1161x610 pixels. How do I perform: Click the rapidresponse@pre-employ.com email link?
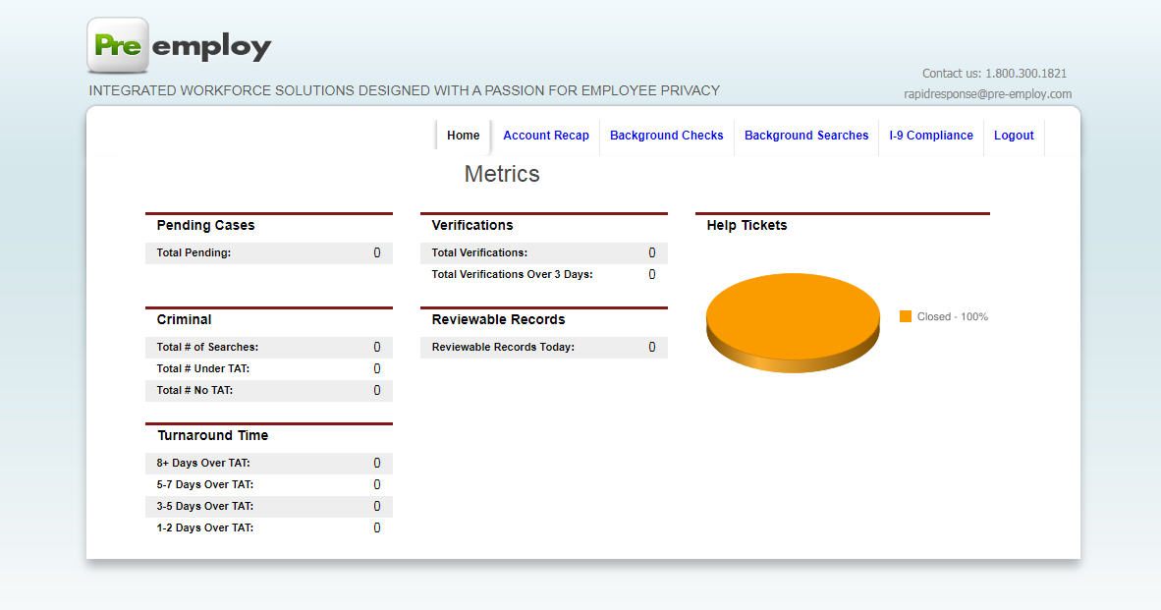(988, 93)
